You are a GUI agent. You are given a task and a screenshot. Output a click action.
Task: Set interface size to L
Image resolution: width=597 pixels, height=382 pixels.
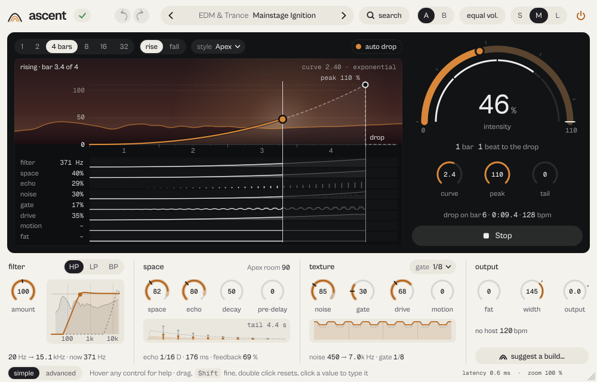558,16
